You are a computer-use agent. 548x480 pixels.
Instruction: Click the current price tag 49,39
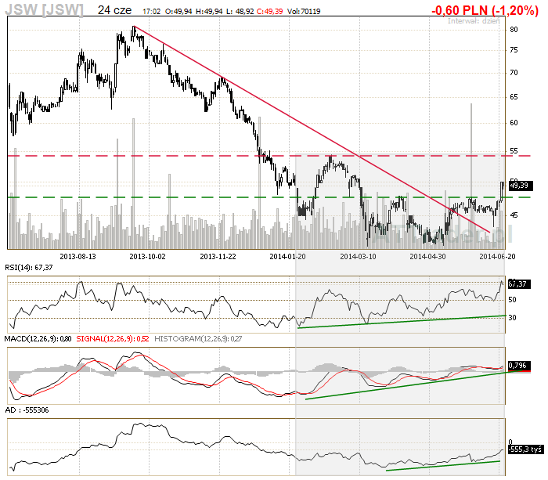(x=520, y=185)
